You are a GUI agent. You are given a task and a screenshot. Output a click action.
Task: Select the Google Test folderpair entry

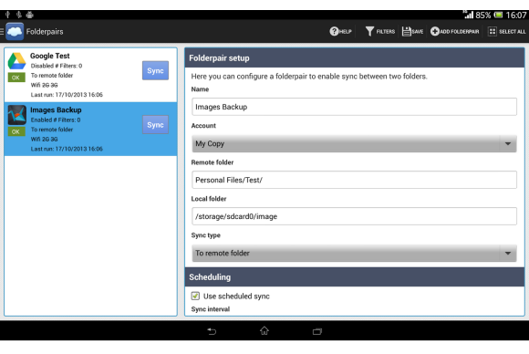click(x=90, y=75)
